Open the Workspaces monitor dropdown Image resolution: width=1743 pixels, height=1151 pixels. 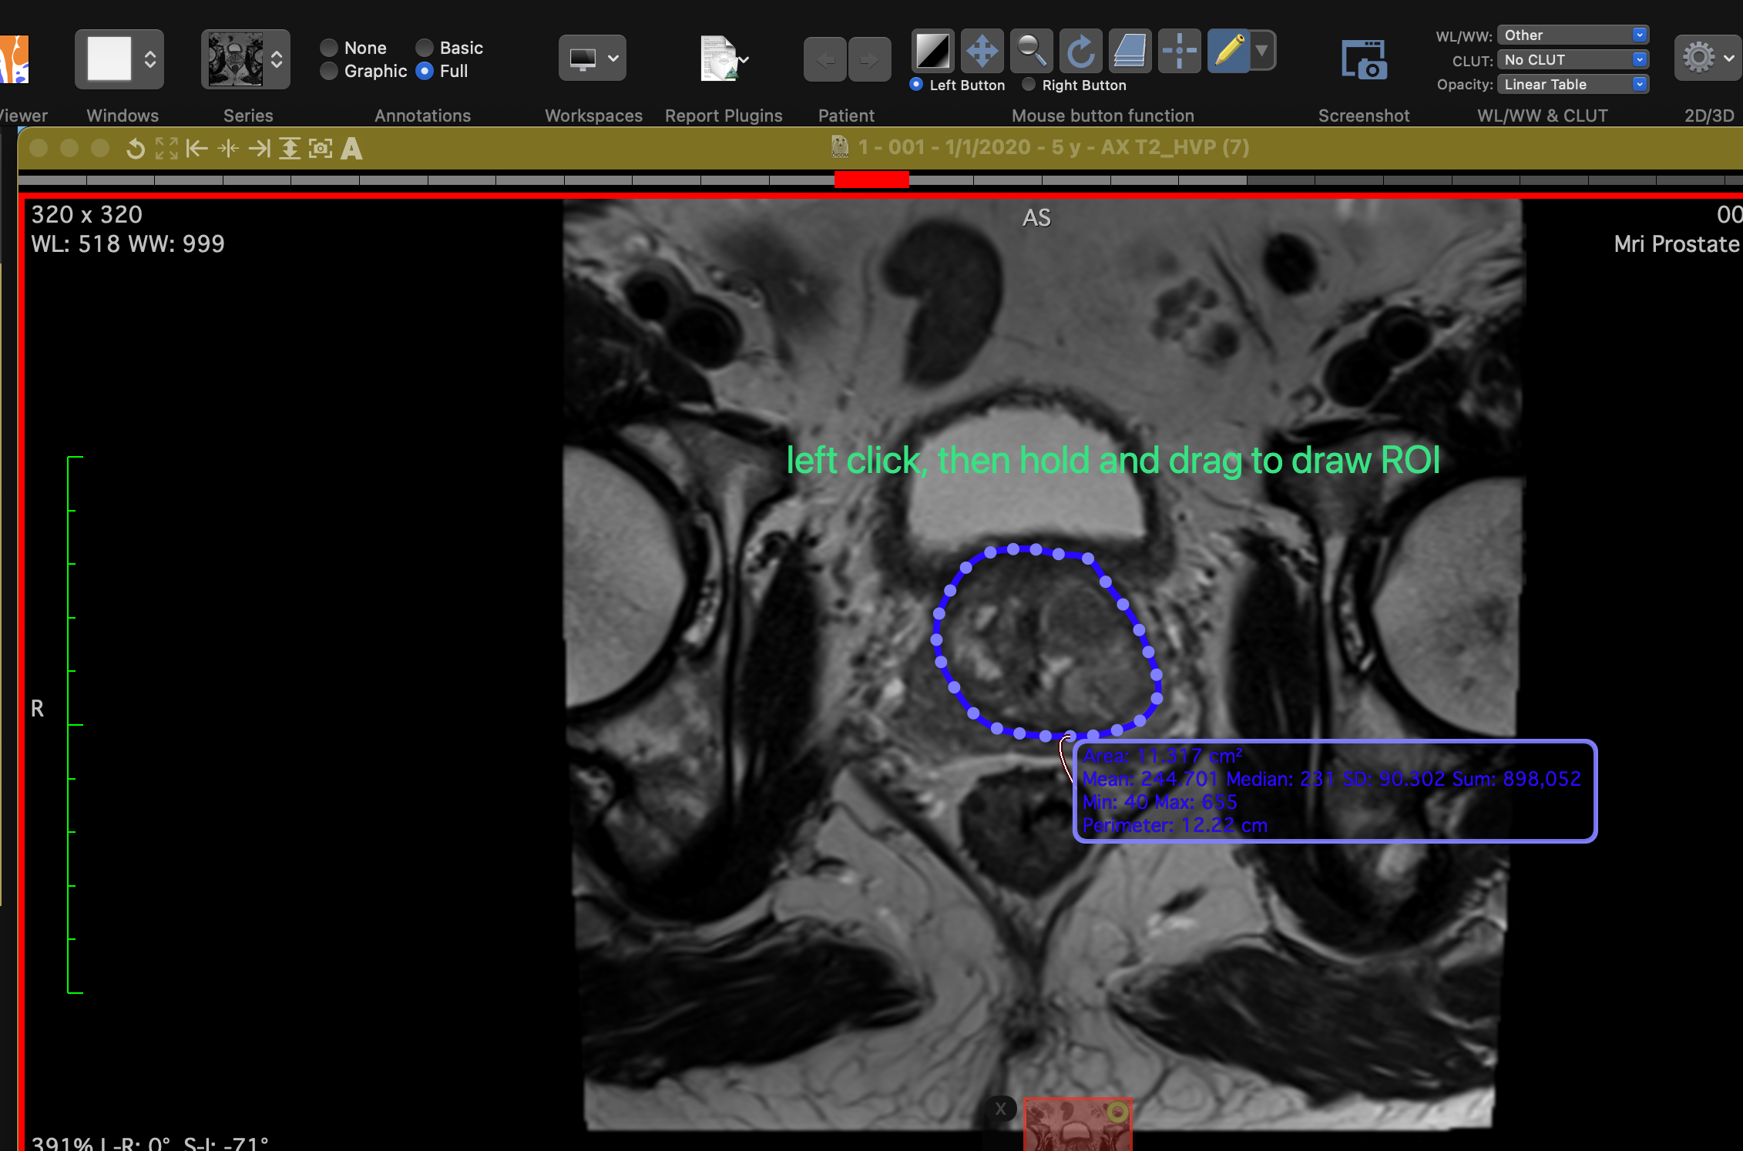[x=592, y=58]
